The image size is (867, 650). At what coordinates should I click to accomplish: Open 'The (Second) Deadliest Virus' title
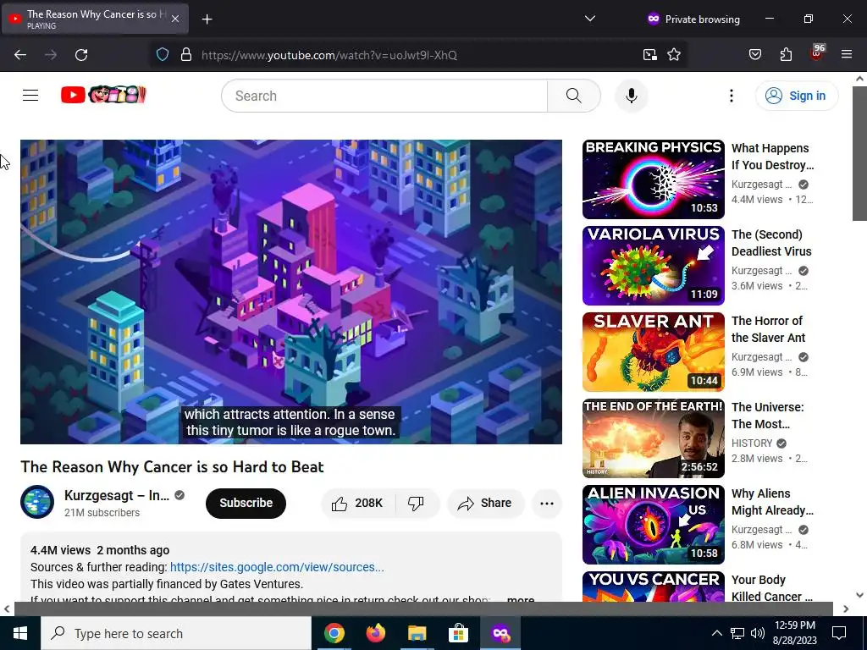[771, 243]
